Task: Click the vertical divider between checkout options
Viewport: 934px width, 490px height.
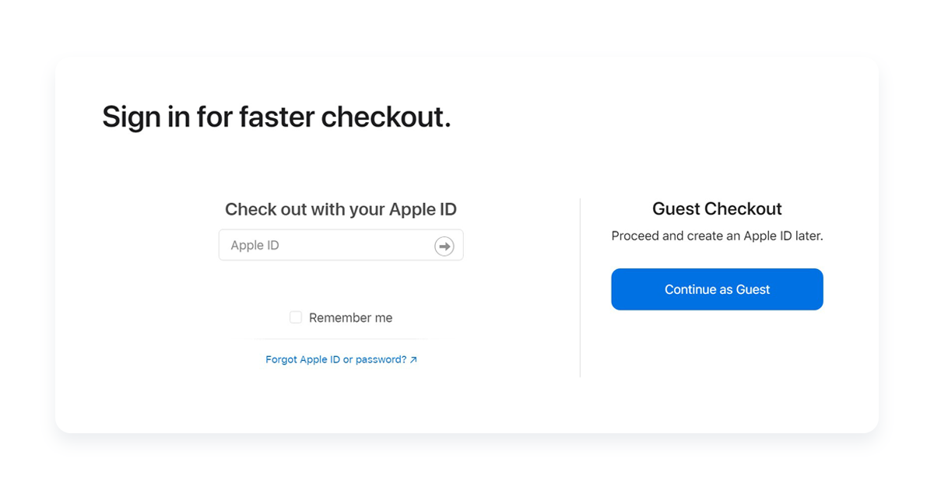Action: click(580, 288)
